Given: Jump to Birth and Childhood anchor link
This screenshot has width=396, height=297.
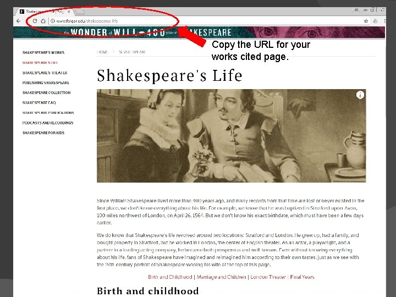Looking at the screenshot, I should [170, 277].
